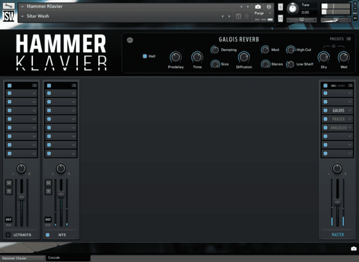Solo the NT5 channel
The height and width of the screenshot is (262, 359).
(48, 191)
